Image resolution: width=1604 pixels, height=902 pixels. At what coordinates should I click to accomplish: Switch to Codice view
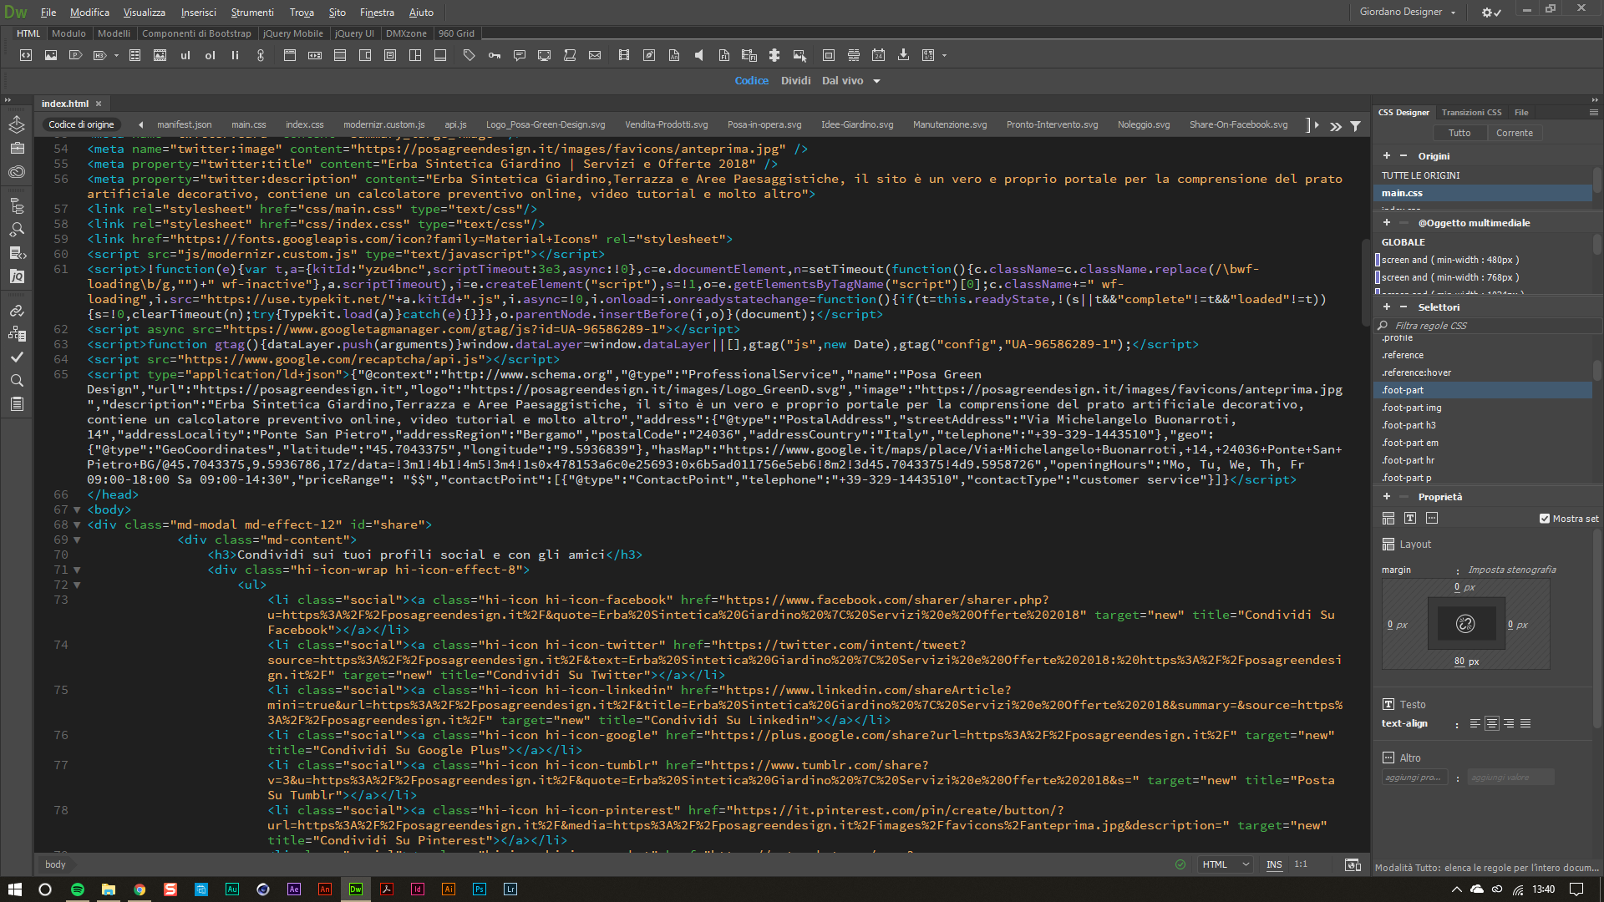[751, 81]
